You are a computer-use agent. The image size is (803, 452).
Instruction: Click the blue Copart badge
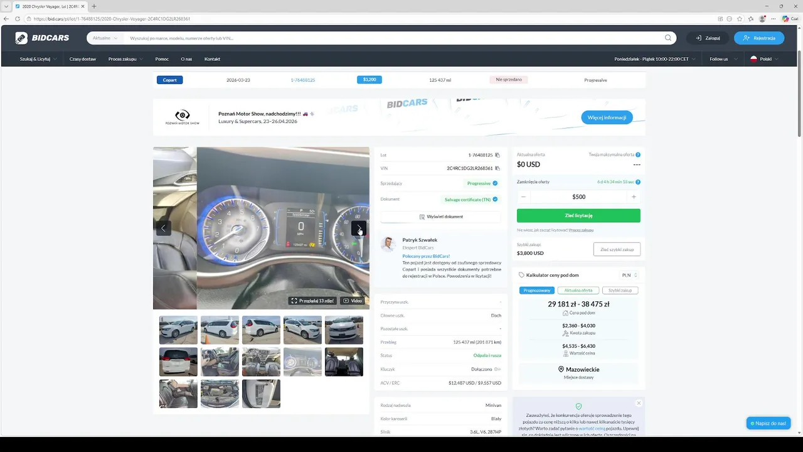170,80
